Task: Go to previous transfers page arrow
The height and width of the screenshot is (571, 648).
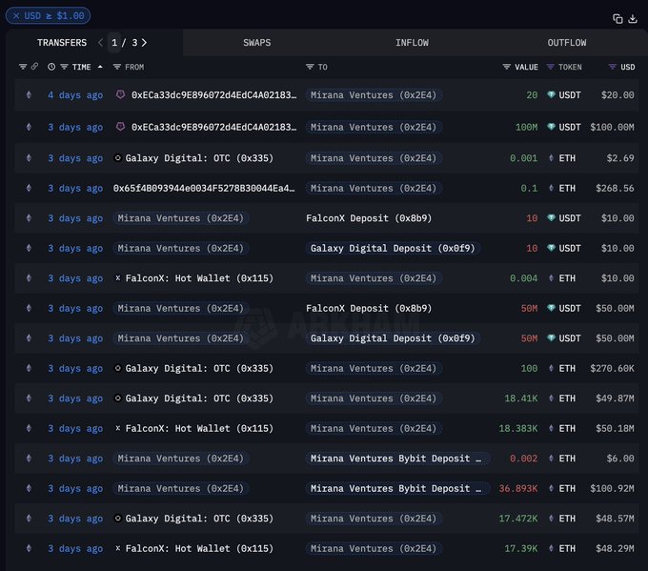Action: [100, 43]
